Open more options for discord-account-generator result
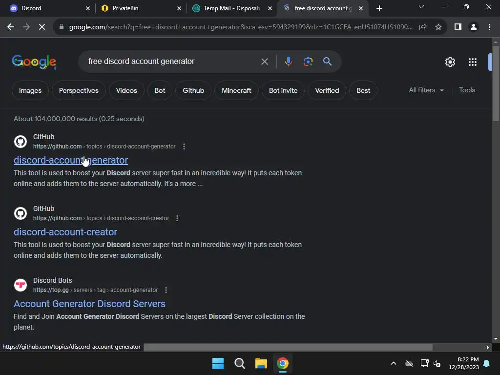 click(184, 146)
